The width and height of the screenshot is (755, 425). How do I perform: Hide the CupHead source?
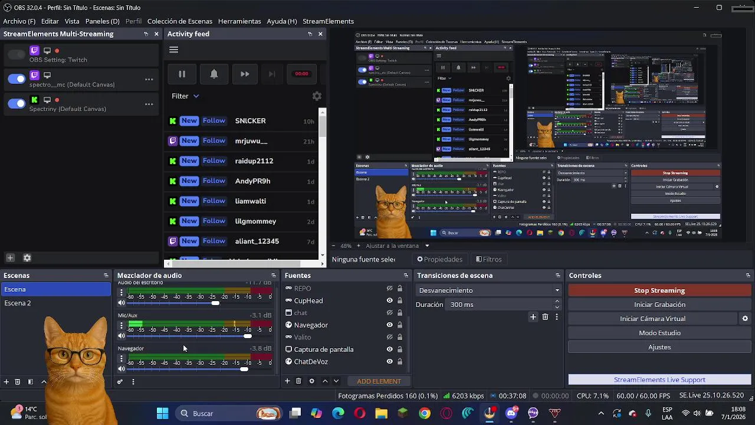pyautogui.click(x=389, y=300)
